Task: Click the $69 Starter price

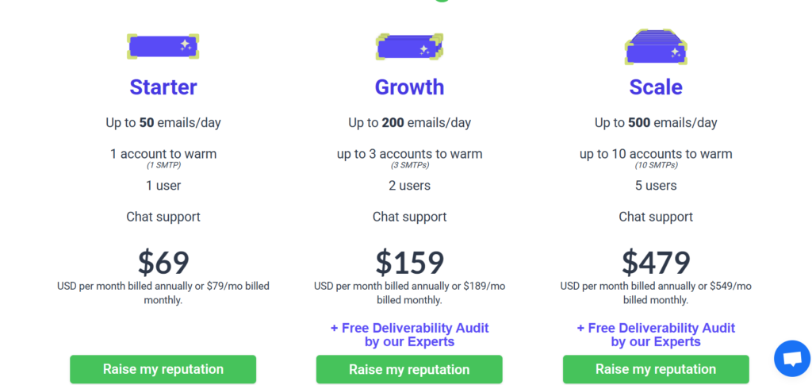Action: [x=163, y=263]
